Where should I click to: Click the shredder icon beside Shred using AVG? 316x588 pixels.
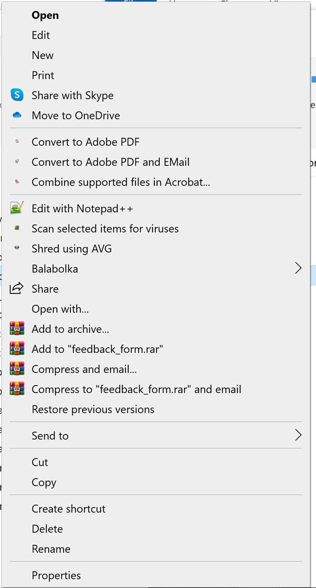click(17, 248)
